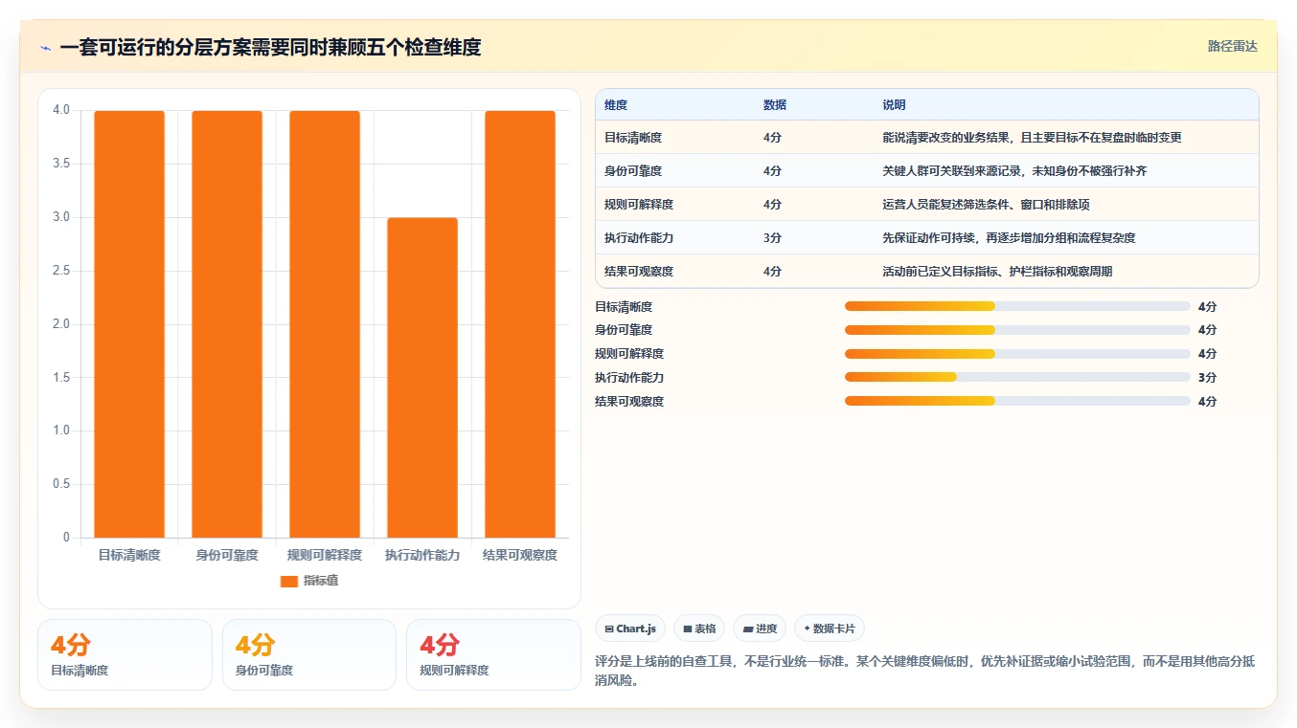Click the 结果可观察度 x-axis label
This screenshot has width=1297, height=728.
520,555
